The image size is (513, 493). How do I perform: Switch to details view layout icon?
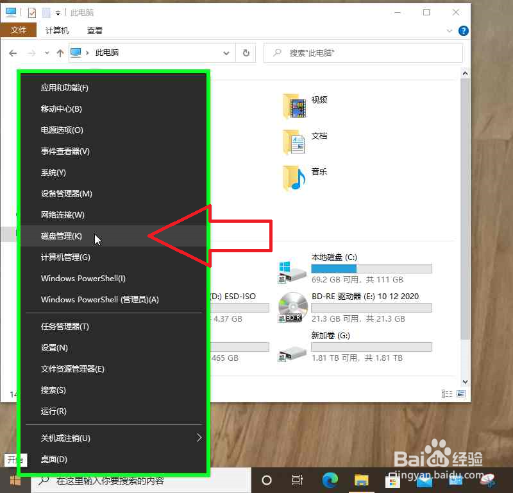[446, 394]
